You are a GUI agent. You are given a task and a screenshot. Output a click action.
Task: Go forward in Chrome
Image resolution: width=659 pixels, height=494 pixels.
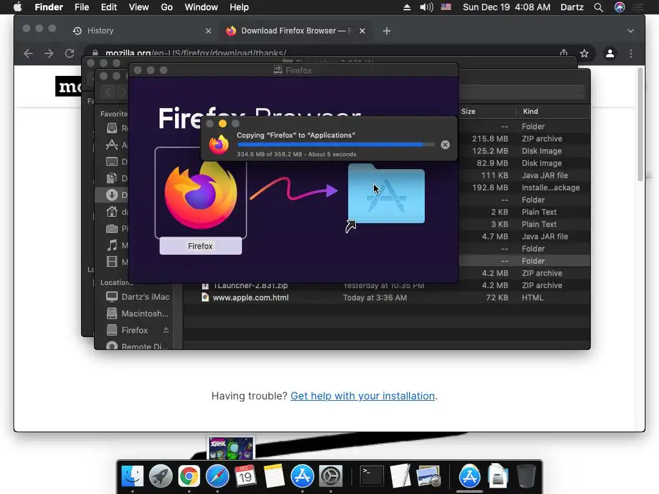coord(49,53)
